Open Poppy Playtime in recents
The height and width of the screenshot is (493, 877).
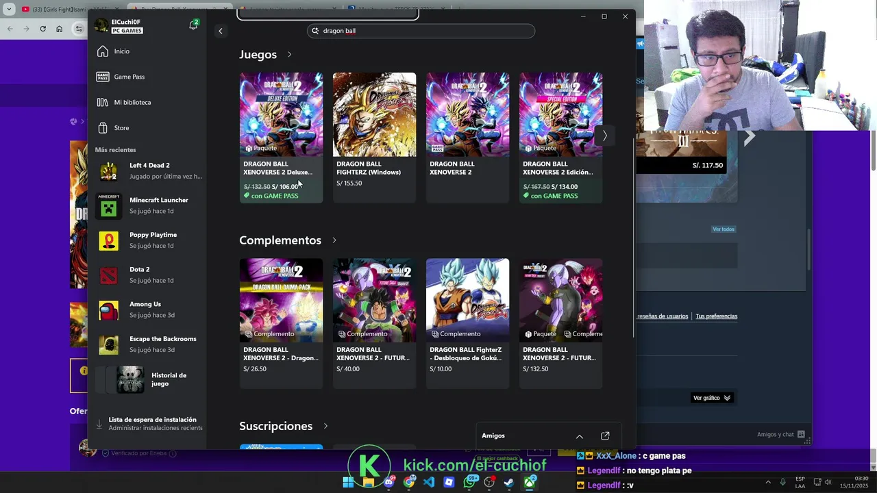[149, 240]
